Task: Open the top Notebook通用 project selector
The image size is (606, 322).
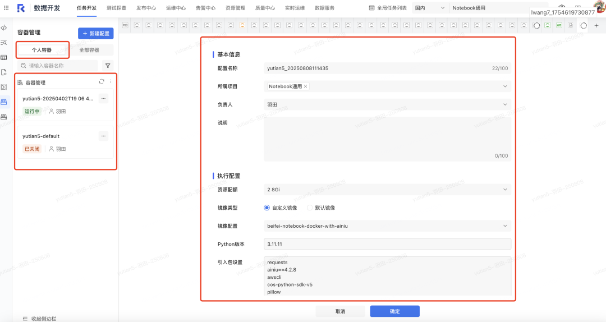Action: 498,8
